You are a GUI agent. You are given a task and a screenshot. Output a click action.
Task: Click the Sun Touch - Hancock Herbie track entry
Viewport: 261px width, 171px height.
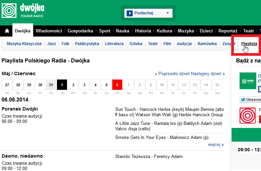click(169, 112)
